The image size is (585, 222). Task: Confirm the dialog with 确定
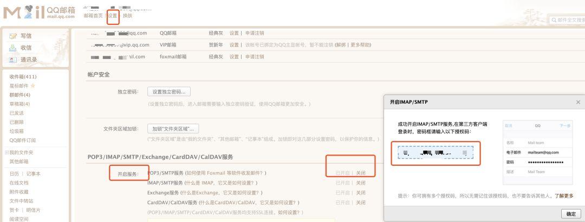(x=571, y=214)
